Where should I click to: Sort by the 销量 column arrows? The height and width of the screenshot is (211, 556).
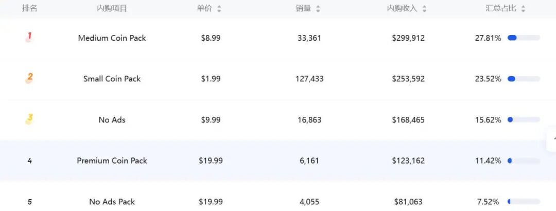pyautogui.click(x=318, y=9)
